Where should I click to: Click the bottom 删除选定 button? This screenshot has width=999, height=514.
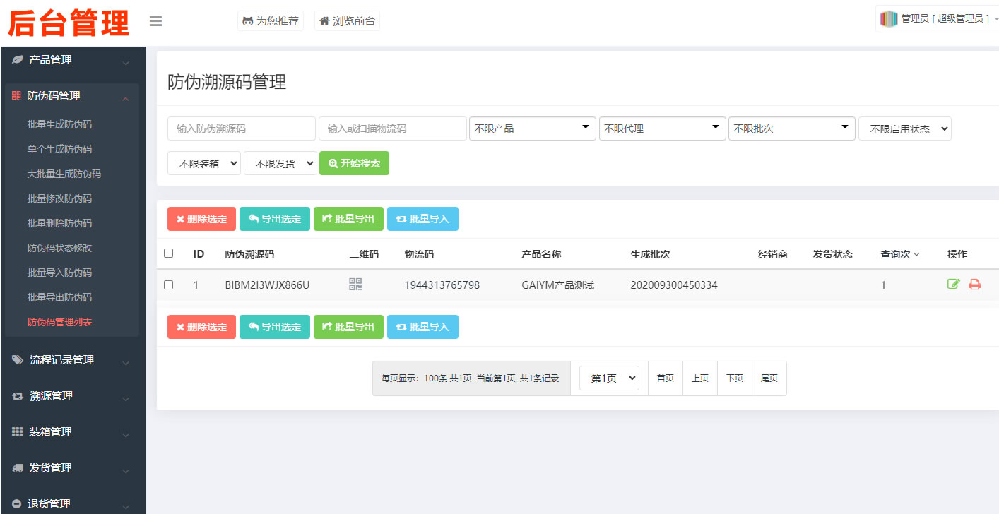point(202,327)
